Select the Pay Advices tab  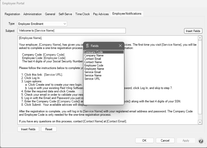pyautogui.click(x=101, y=14)
